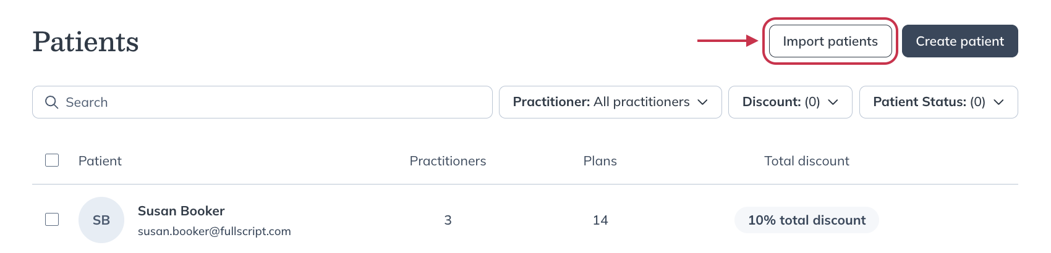Click the Practitioners column header
The width and height of the screenshot is (1051, 253).
click(x=448, y=161)
